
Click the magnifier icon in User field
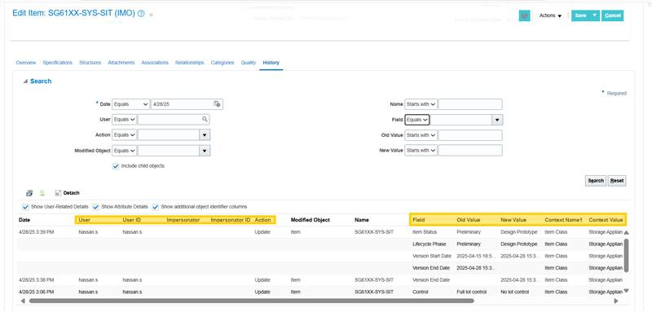point(205,119)
